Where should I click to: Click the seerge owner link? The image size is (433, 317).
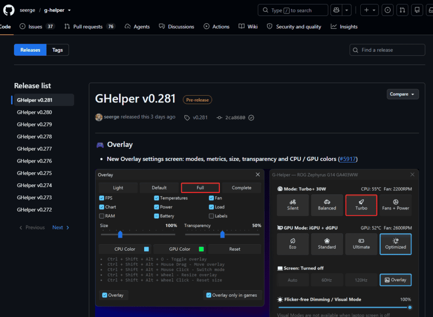(27, 10)
